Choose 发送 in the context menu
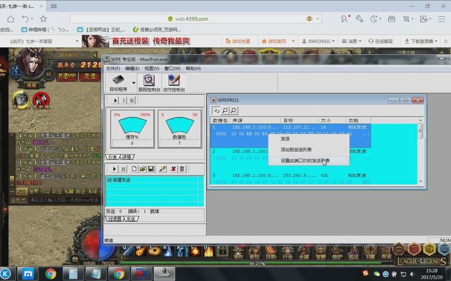Viewport: 451px width, 281px height. click(285, 138)
